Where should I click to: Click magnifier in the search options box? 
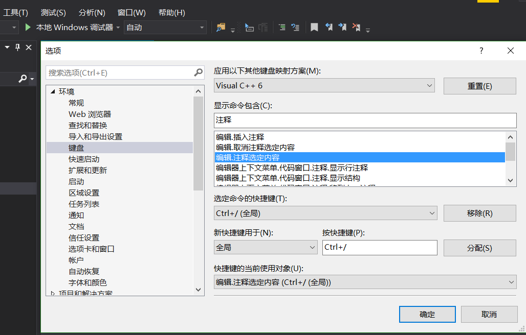pos(198,73)
